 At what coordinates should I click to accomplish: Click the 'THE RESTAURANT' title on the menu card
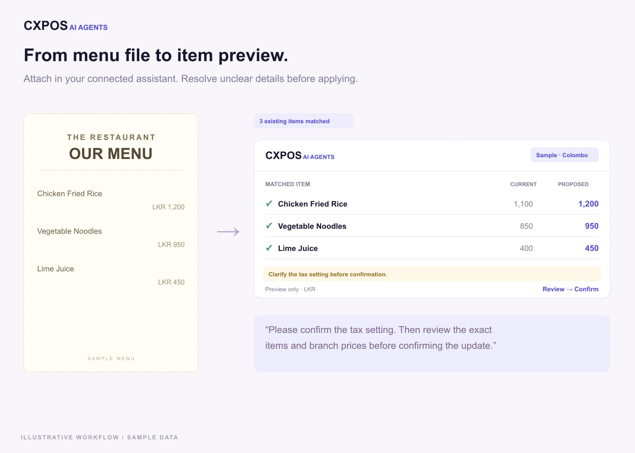[111, 137]
